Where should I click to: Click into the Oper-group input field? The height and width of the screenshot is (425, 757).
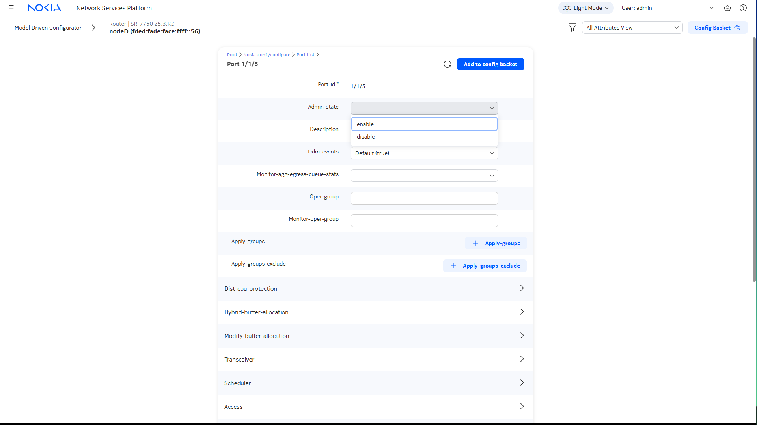tap(424, 198)
